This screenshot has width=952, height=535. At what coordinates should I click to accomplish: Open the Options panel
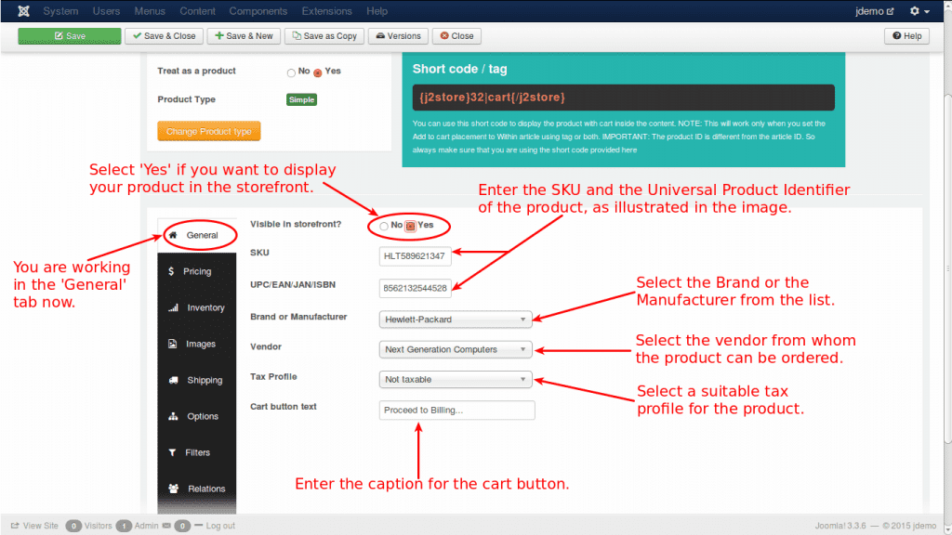pyautogui.click(x=196, y=415)
